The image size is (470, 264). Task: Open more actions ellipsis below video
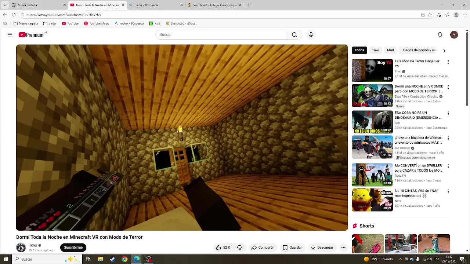343,247
